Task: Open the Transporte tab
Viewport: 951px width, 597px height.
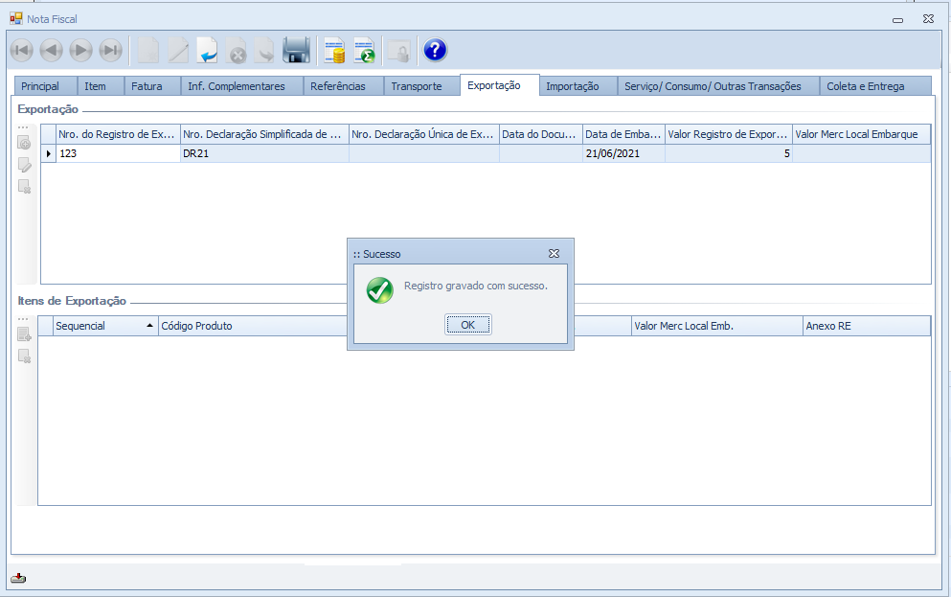Action: point(416,86)
